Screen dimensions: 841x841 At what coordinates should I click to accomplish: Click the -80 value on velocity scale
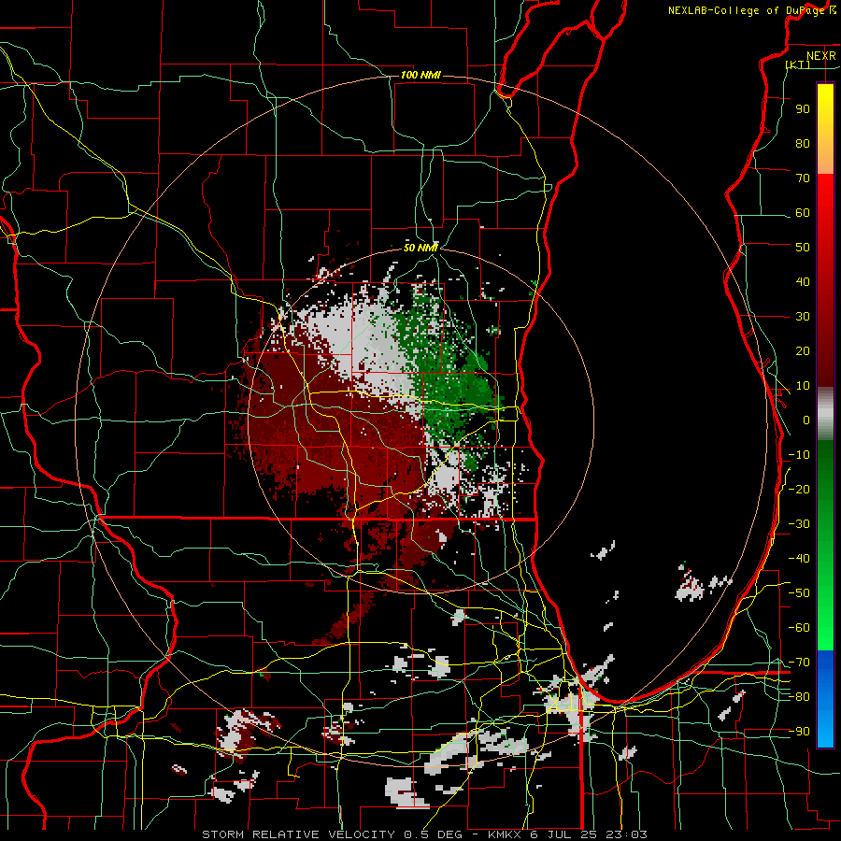pyautogui.click(x=799, y=697)
